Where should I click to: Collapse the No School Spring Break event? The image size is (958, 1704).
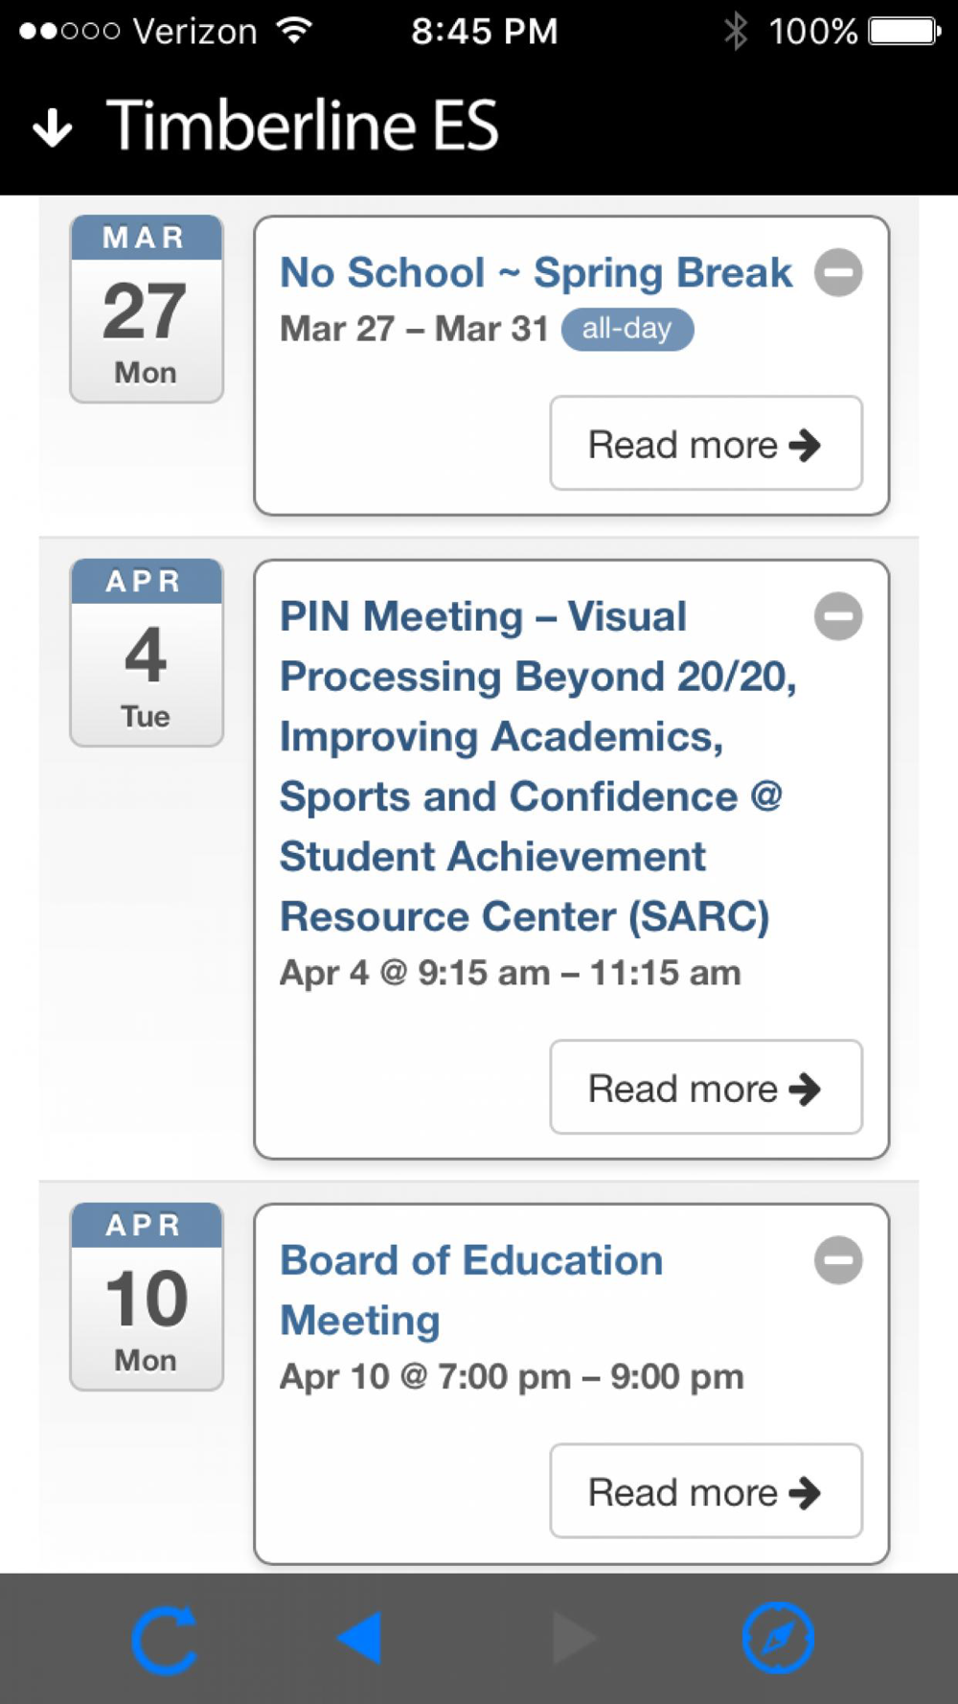[838, 272]
